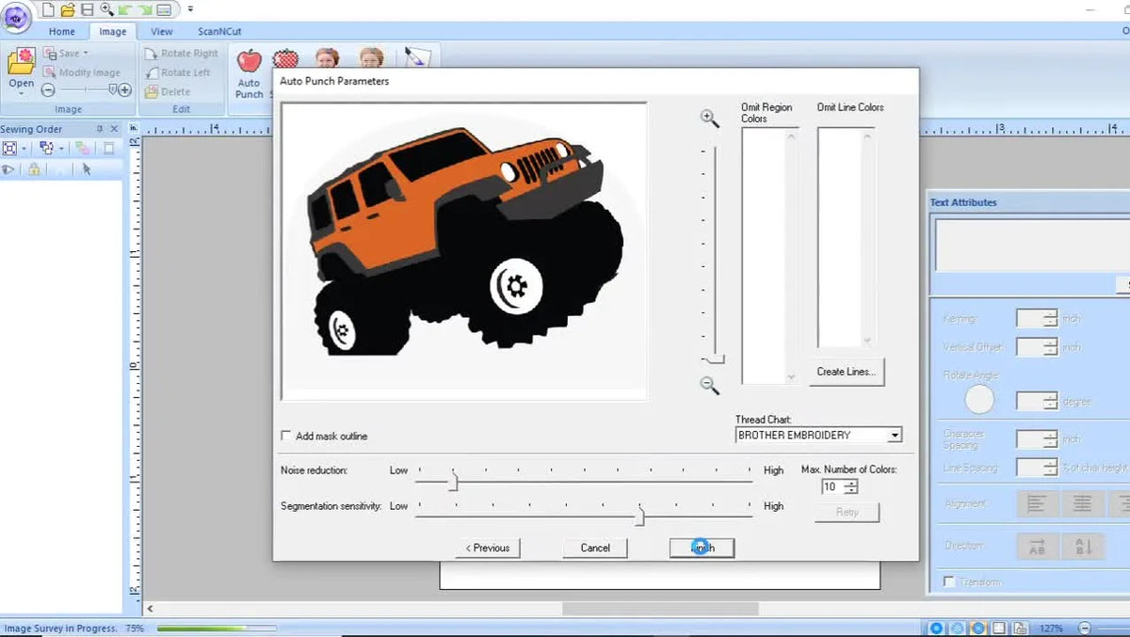Expand the Open image dropdown arrow

pyautogui.click(x=21, y=94)
